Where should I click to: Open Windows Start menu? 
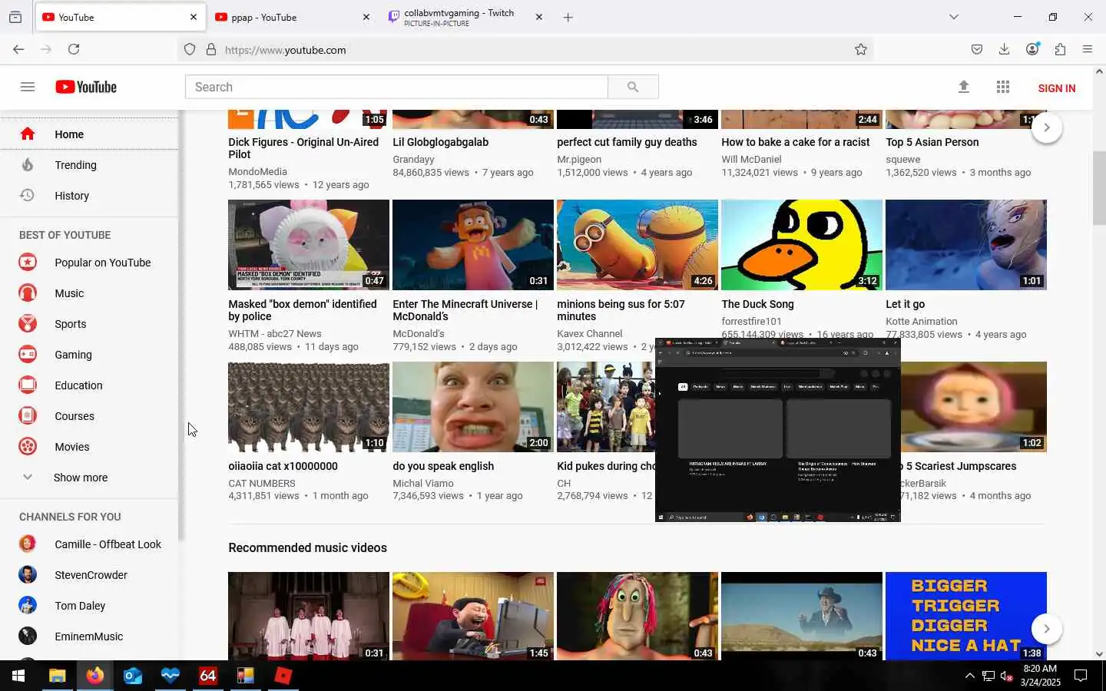coord(18,676)
